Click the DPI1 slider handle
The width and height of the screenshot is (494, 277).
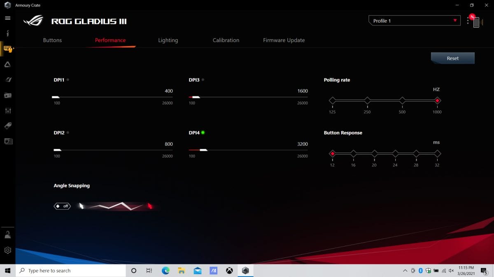click(x=56, y=97)
